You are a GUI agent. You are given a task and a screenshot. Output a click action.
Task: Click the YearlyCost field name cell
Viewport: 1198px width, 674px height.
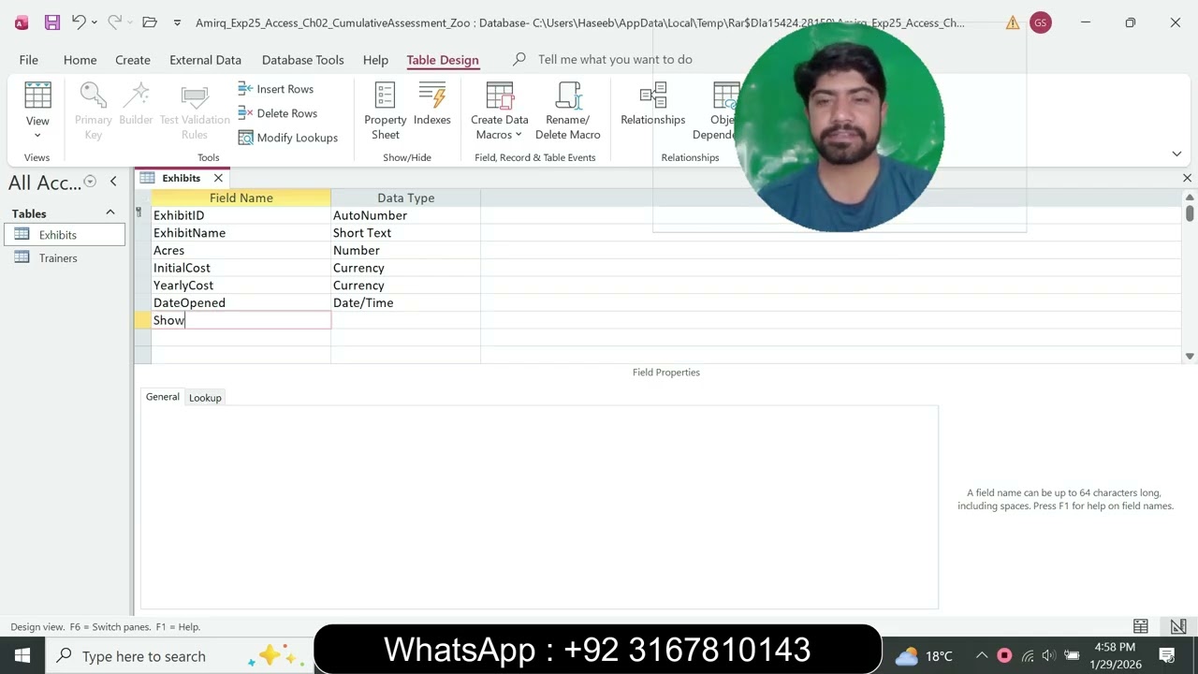tap(241, 286)
